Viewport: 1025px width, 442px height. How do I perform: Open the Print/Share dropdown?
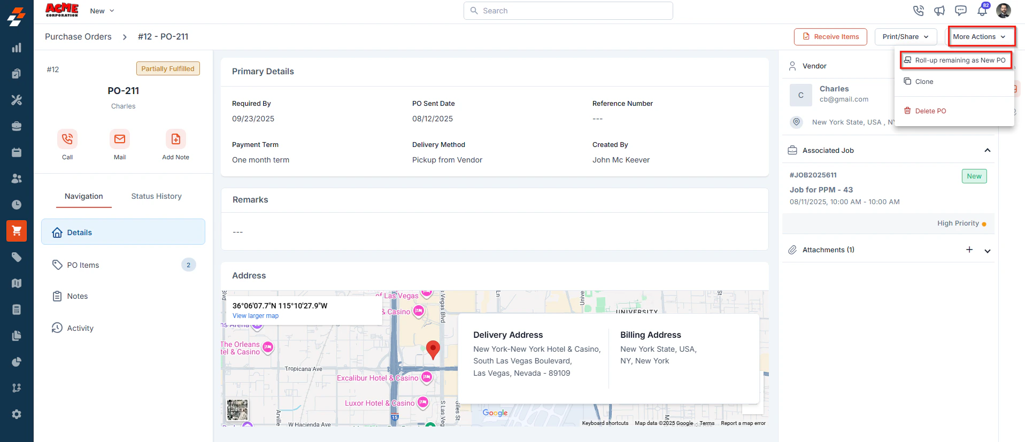tap(906, 37)
